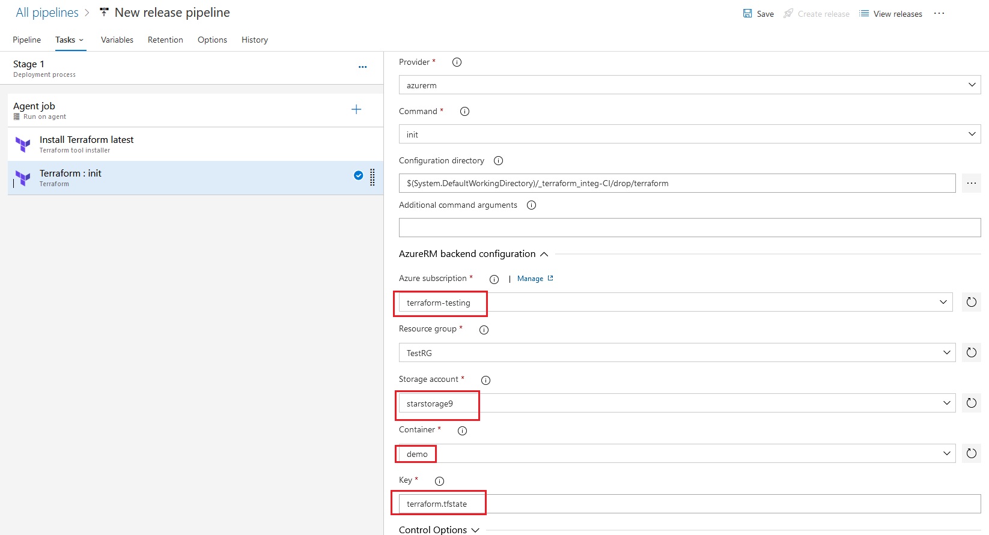Switch to the Retention tab

[x=165, y=40]
